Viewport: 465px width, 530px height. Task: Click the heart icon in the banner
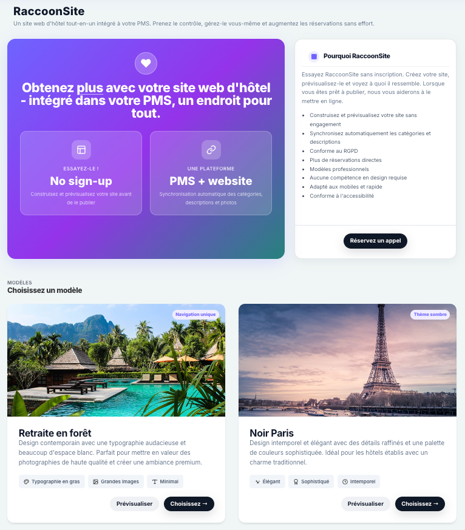pyautogui.click(x=146, y=63)
